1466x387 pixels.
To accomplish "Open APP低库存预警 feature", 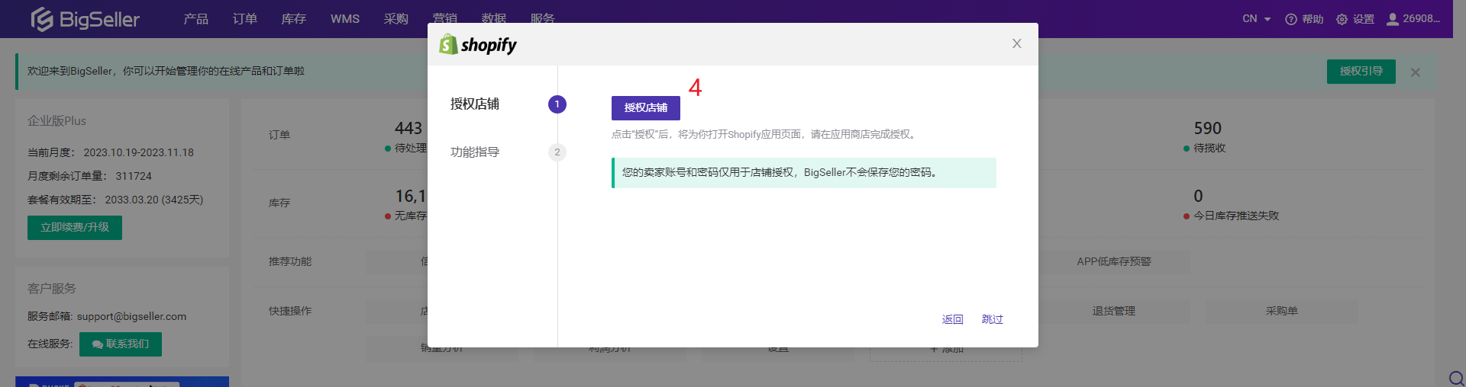I will point(1113,261).
